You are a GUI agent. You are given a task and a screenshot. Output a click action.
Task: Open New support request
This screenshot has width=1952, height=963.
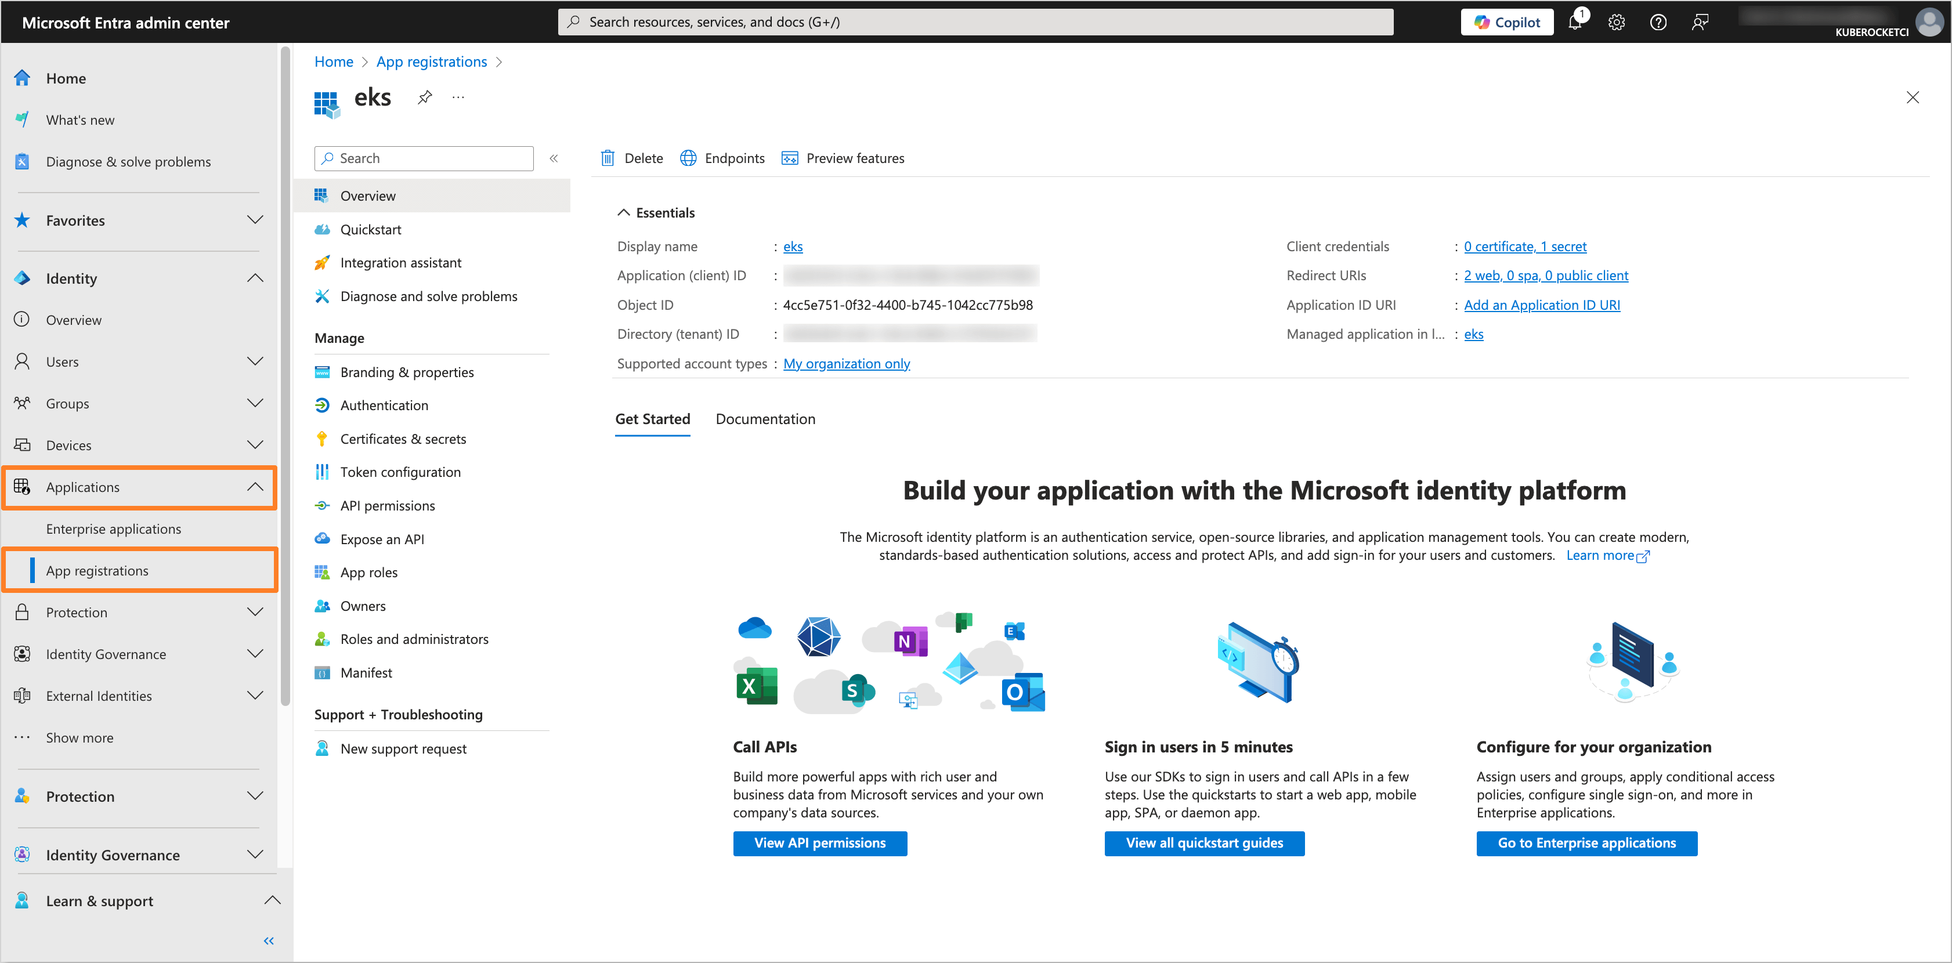403,748
